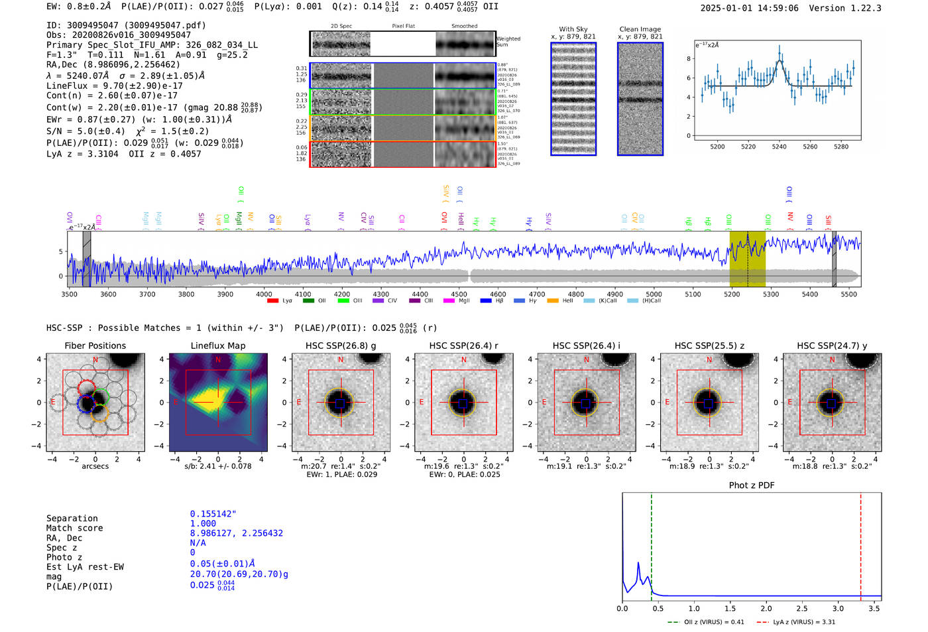
Task: Select the HSC SSP(26.8) g image
Action: [341, 403]
